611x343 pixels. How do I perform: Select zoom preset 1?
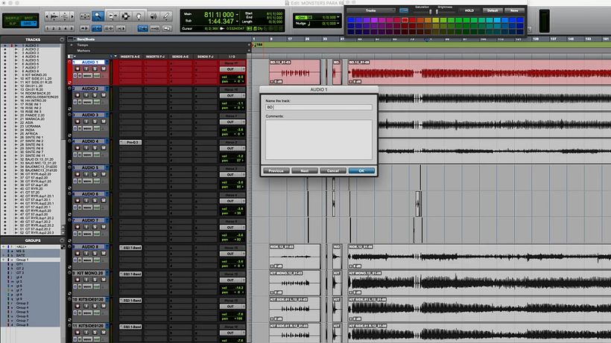(48, 28)
